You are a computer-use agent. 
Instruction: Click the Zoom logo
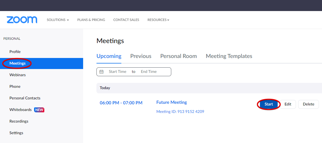pyautogui.click(x=22, y=20)
